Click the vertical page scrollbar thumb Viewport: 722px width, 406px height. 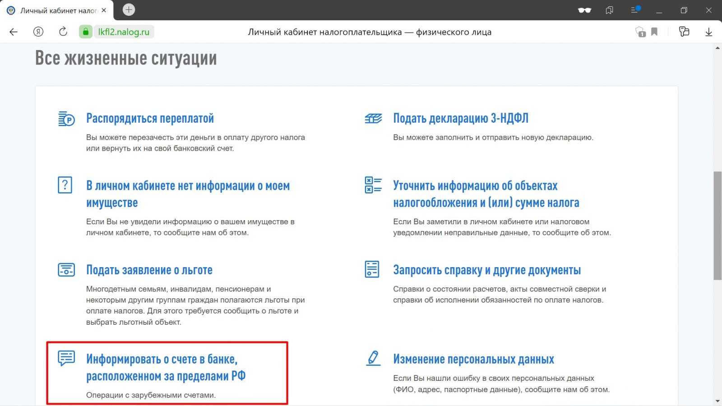[717, 226]
